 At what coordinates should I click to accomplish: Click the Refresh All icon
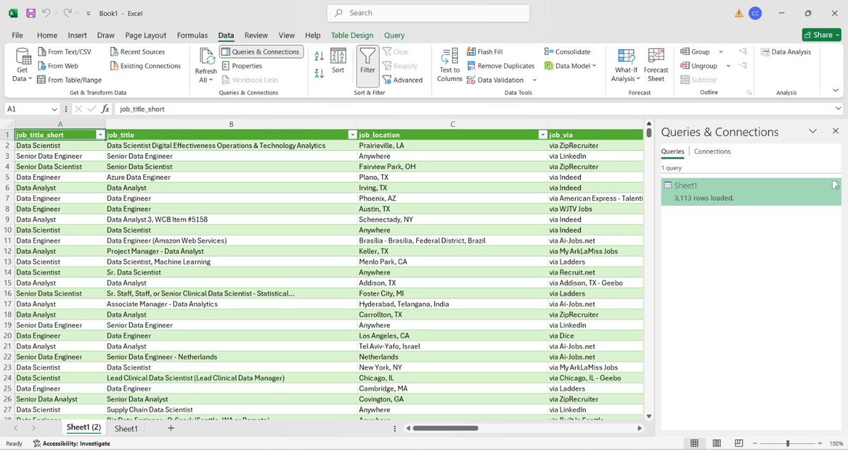click(x=206, y=57)
